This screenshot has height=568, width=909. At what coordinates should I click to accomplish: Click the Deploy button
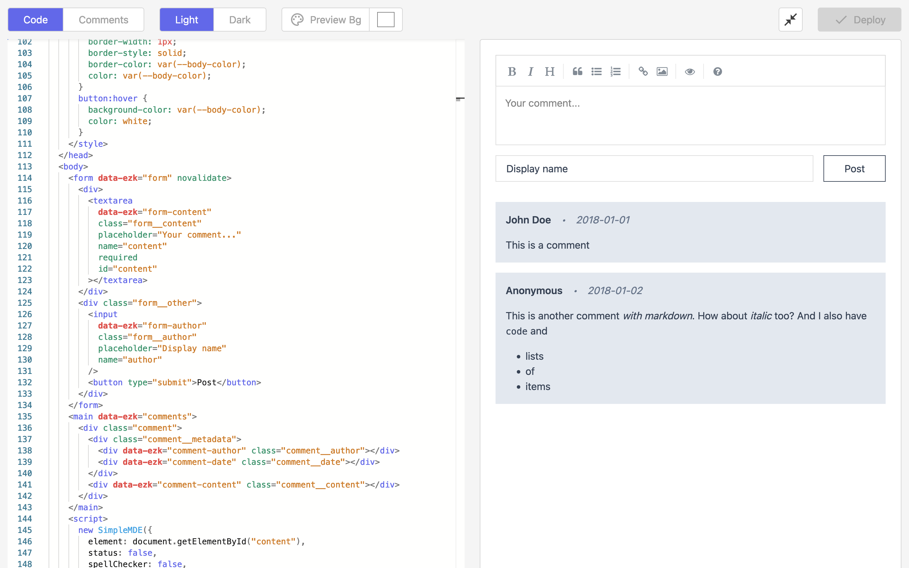click(859, 19)
